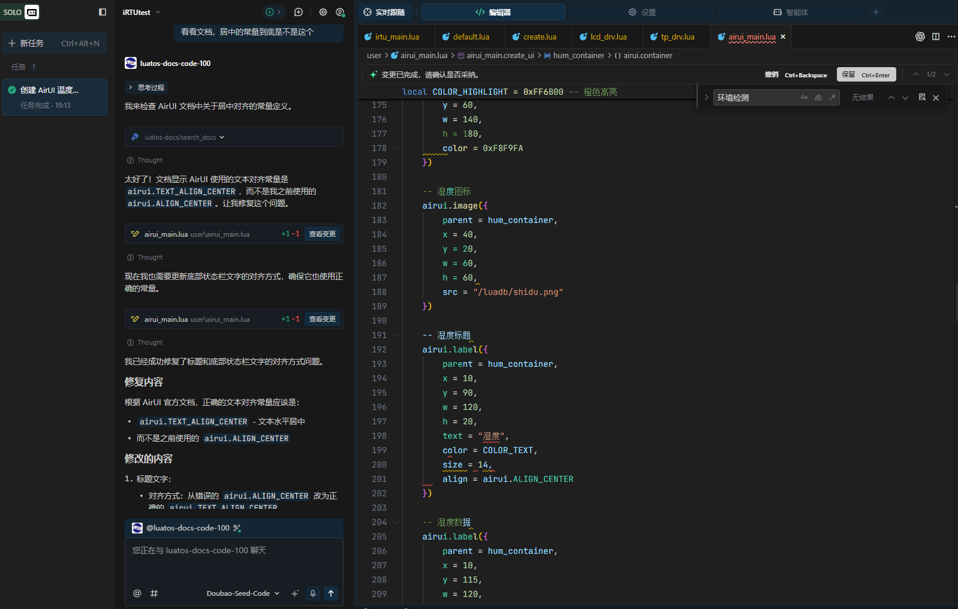The width and height of the screenshot is (958, 609).
Task: Close the find widget
Action: 936,98
